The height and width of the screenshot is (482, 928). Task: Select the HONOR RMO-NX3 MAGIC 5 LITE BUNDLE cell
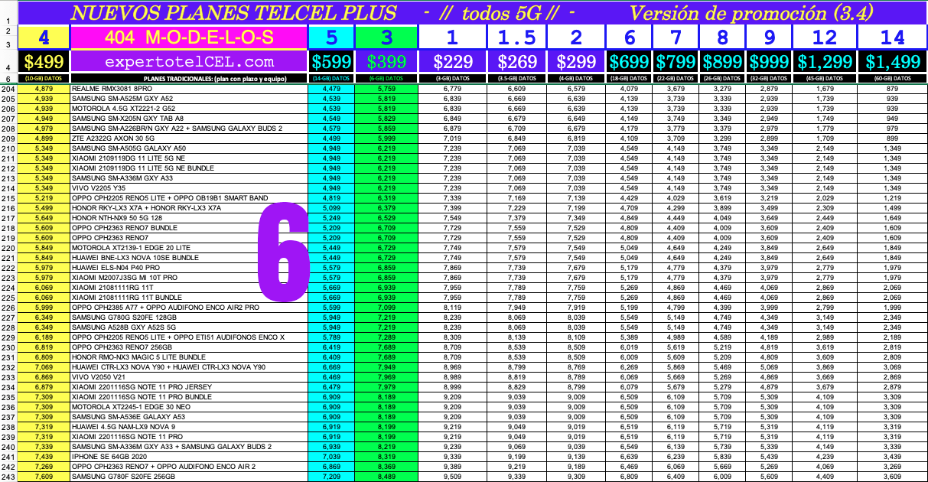tap(189, 357)
